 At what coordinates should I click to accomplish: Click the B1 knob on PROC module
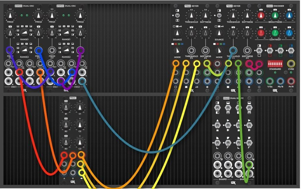coord(66,108)
